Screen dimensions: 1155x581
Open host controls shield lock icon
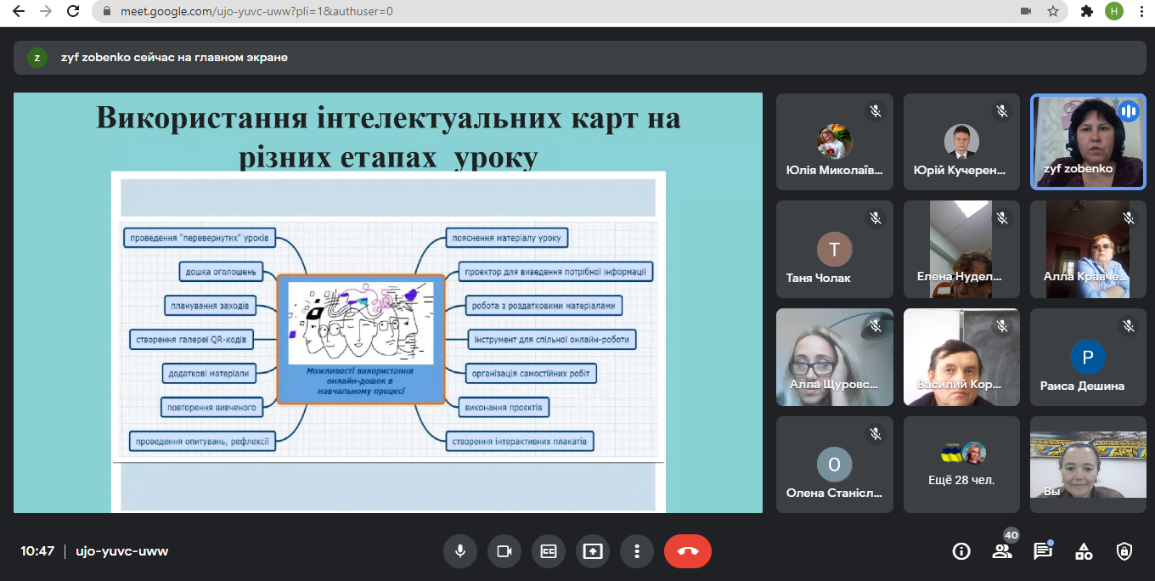tap(1124, 551)
